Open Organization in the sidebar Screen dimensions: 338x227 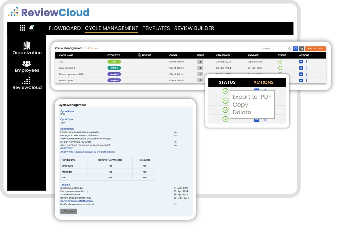point(27,48)
